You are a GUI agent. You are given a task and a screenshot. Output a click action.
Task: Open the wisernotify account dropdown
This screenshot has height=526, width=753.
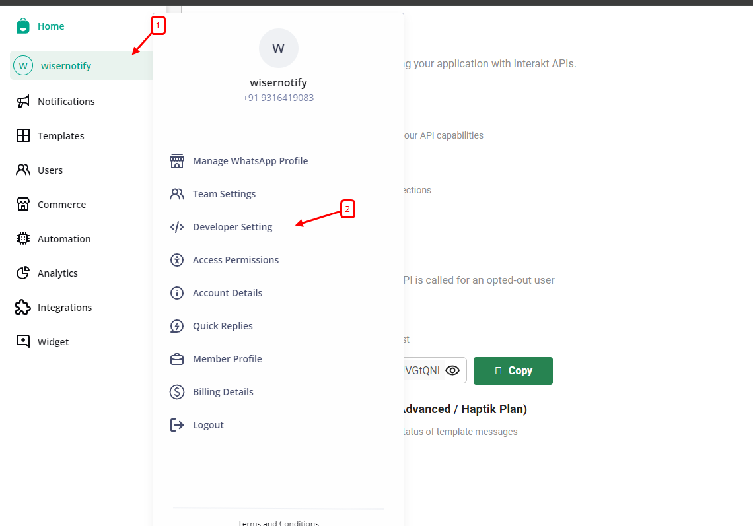(67, 65)
